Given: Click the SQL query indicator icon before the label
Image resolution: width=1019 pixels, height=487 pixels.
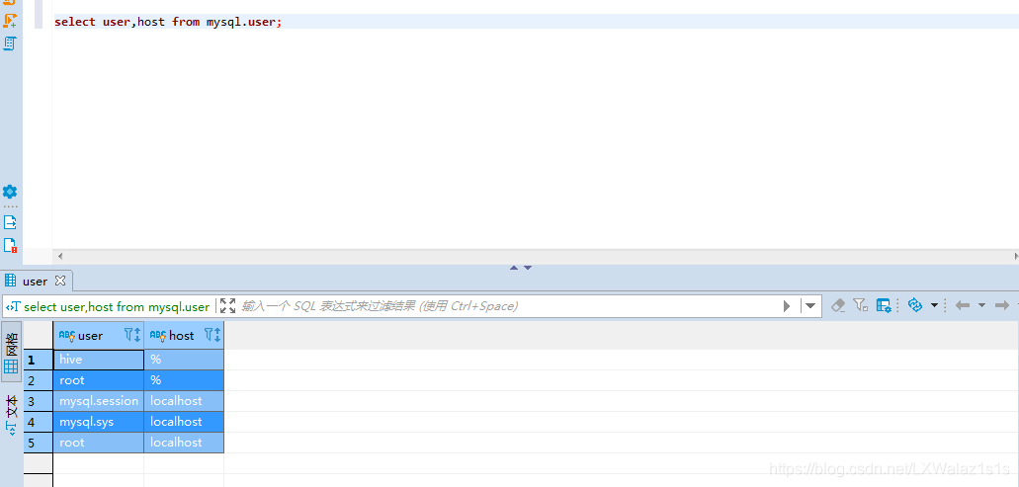Looking at the screenshot, I should (x=13, y=306).
